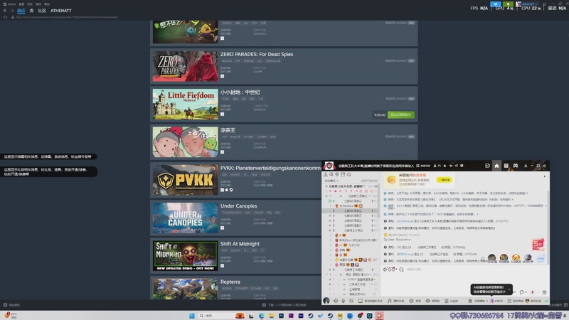Viewport: 569px width, 320px height.
Task: Add Little Fiefdom to cart with green button
Action: click(400, 114)
